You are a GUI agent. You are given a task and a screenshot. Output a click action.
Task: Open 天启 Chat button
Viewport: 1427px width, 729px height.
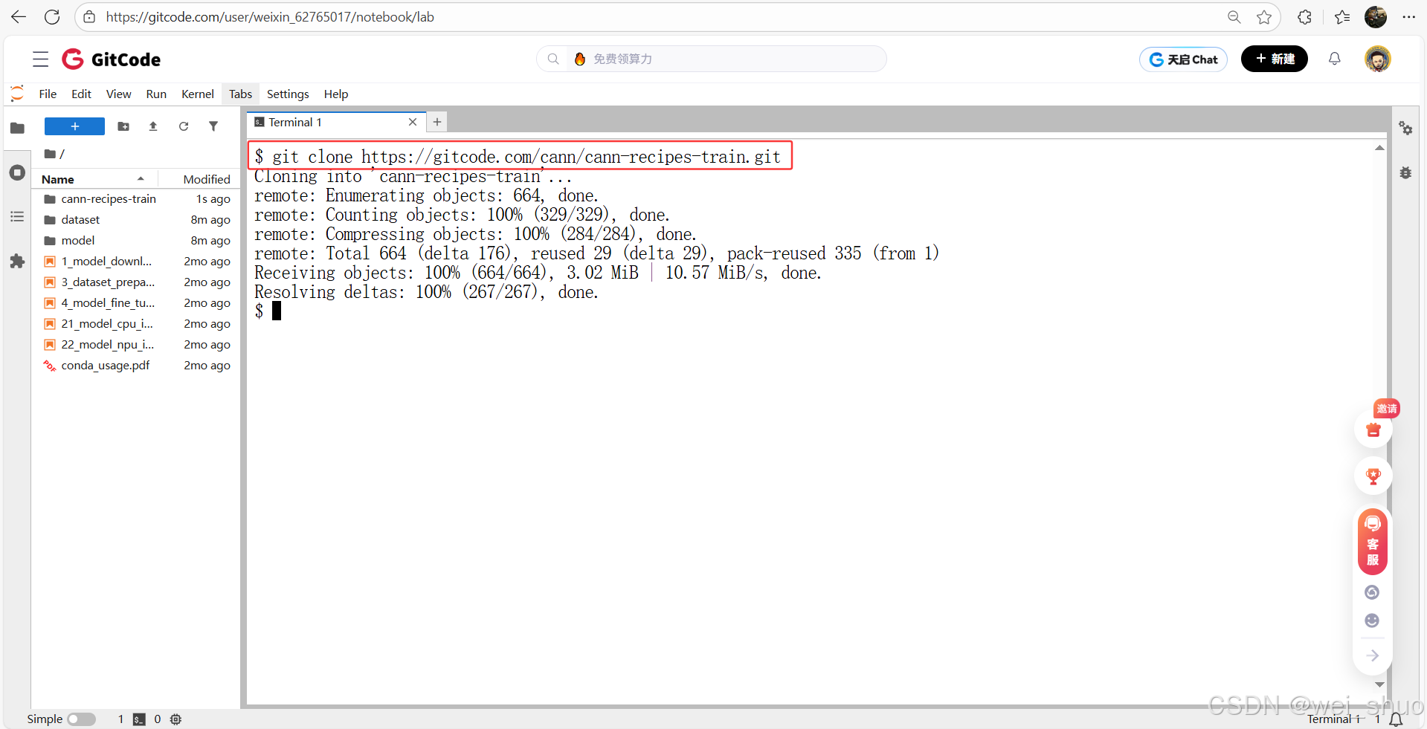coord(1183,59)
